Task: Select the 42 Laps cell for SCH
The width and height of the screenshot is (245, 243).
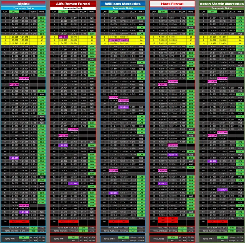Action: (182, 237)
